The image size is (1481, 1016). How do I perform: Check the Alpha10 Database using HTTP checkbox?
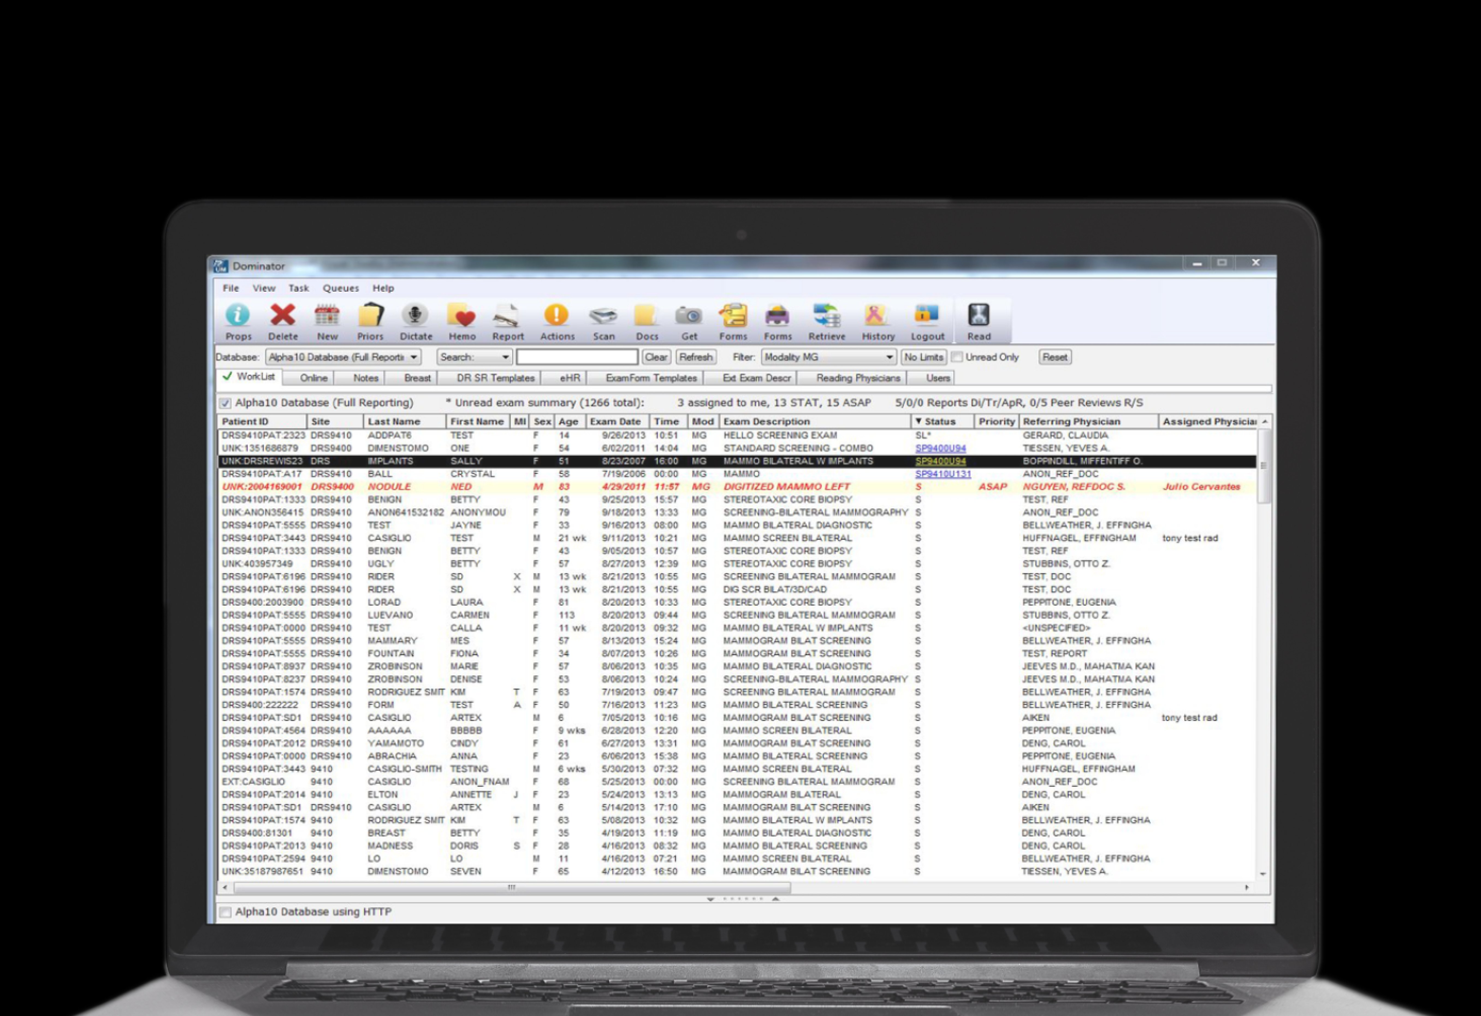tap(225, 912)
